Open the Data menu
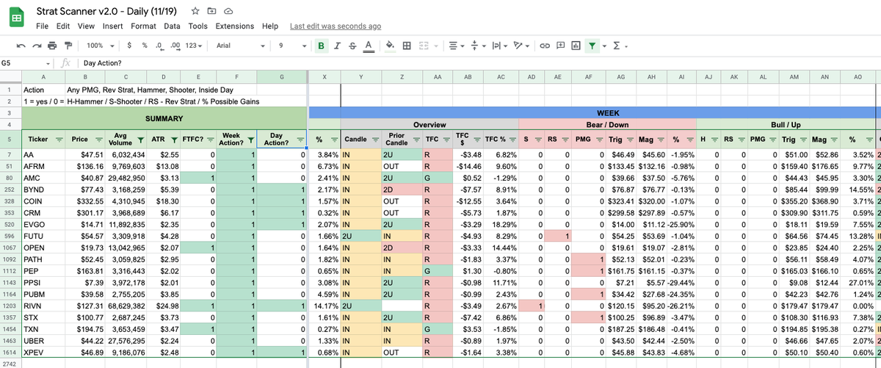The height and width of the screenshot is (368, 881). [x=173, y=26]
